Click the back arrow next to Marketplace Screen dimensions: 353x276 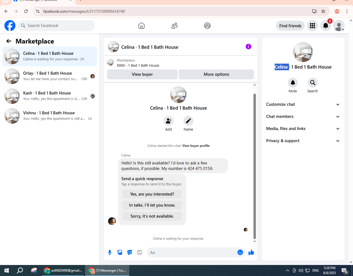click(9, 41)
